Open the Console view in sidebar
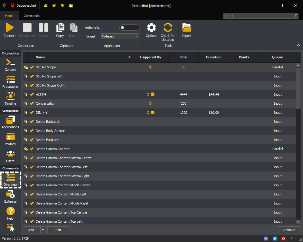This screenshot has height=242, width=303. [x=10, y=65]
